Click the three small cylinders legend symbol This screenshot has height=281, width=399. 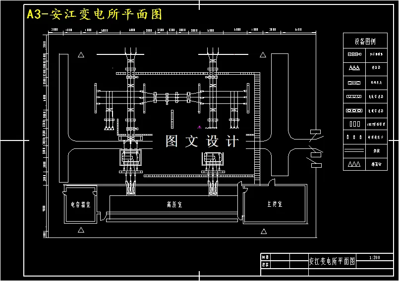tap(354, 137)
